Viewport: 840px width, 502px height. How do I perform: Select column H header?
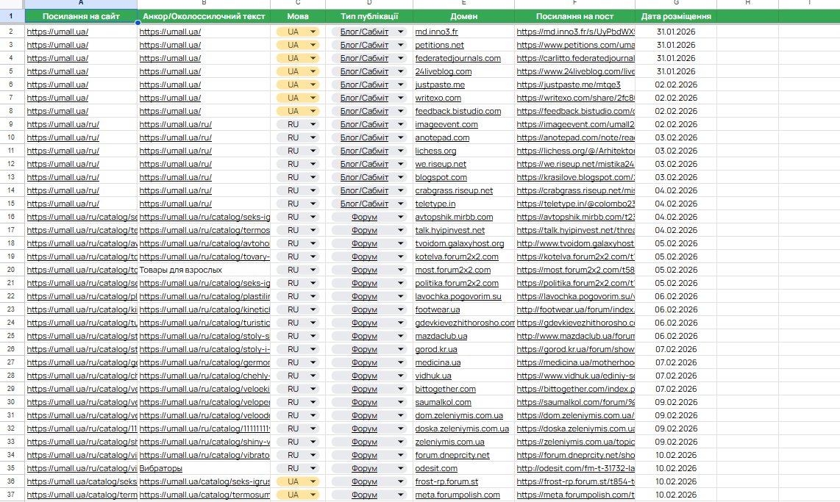point(747,4)
